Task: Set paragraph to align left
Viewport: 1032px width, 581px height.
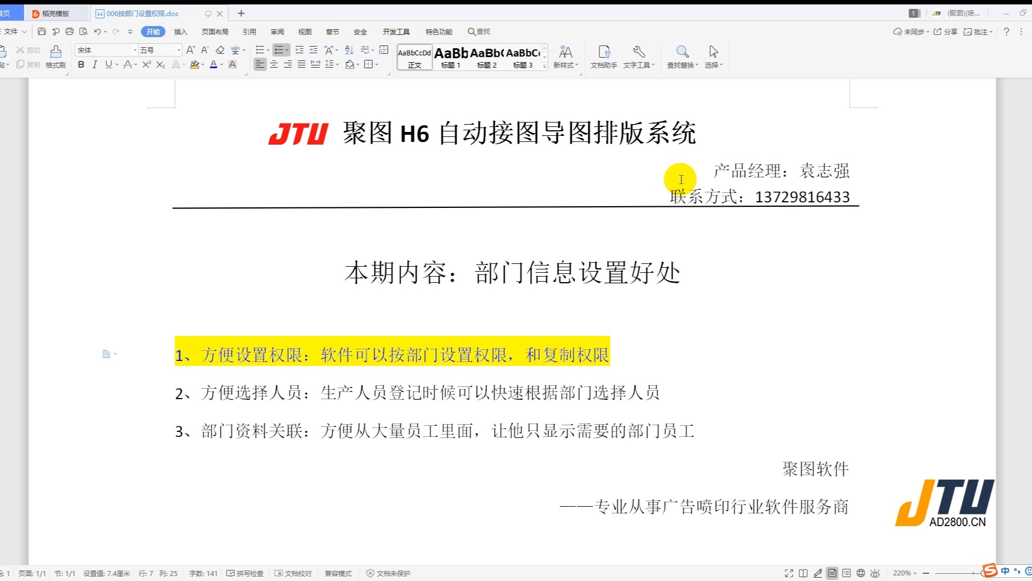Action: tap(260, 65)
